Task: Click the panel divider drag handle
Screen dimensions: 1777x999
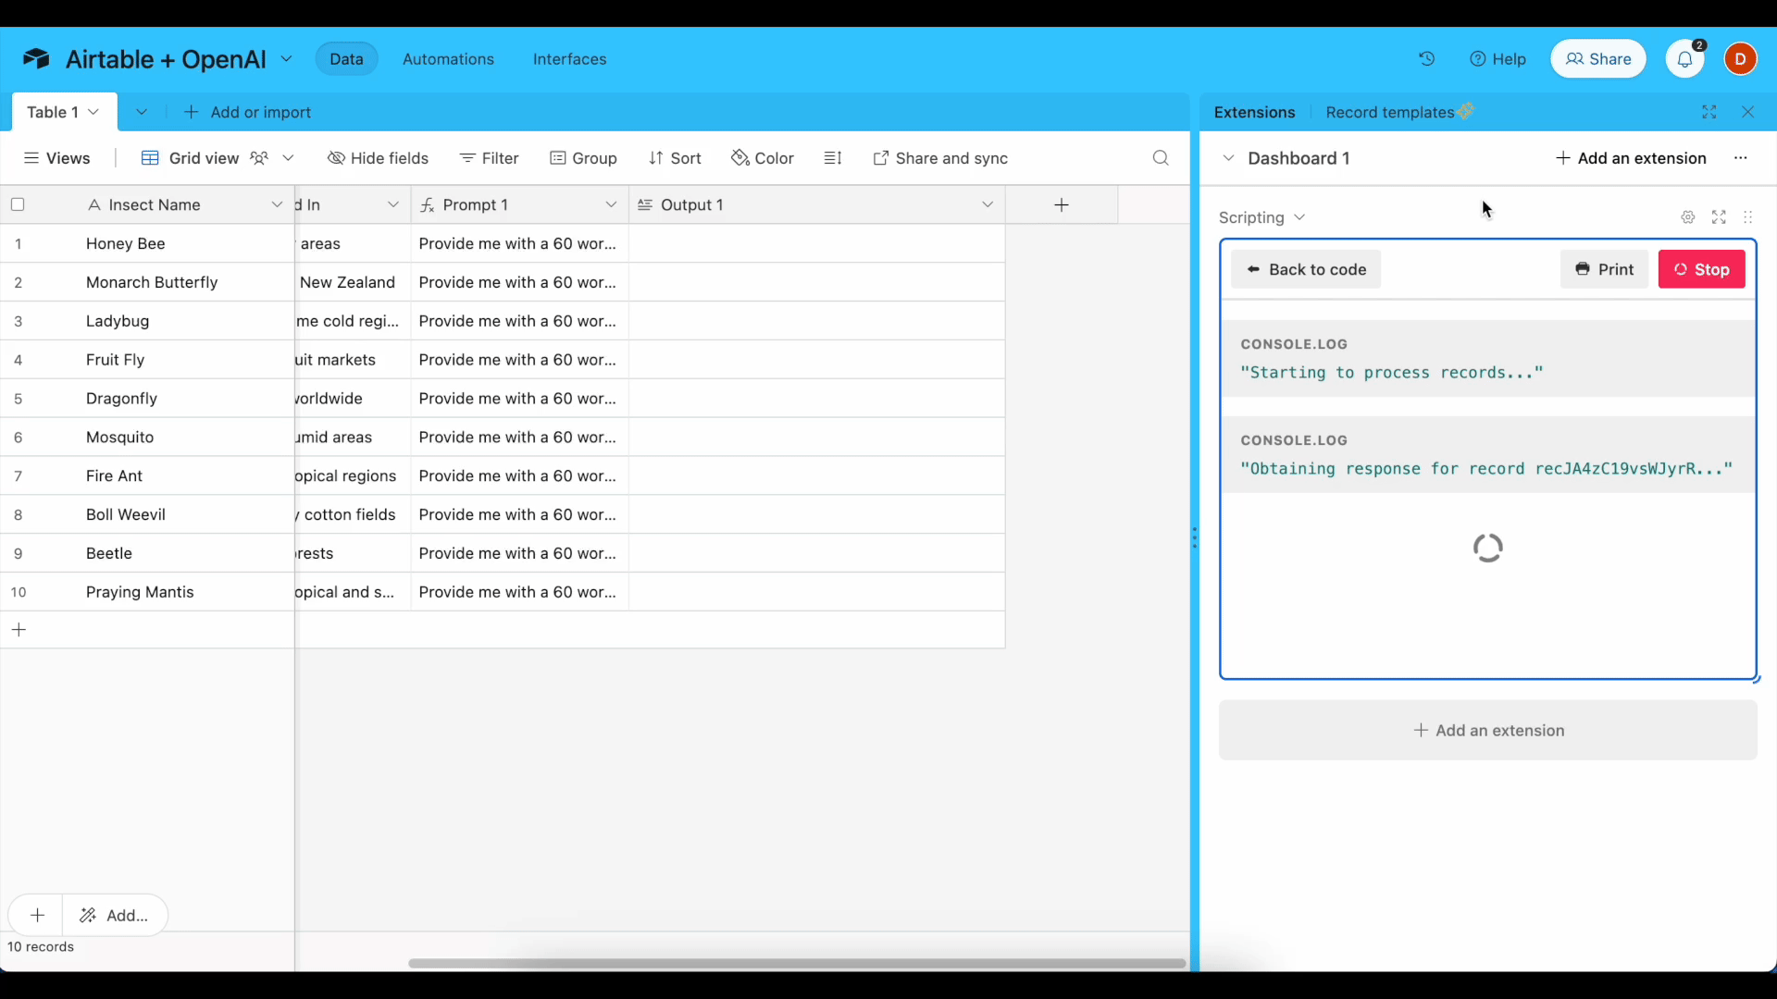Action: (1194, 538)
